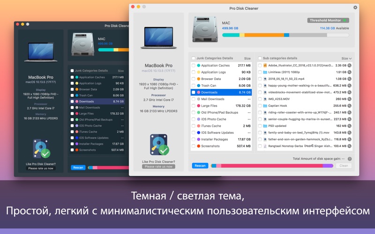The image size is (375, 234).
Task: Click Rescan button in light window
Action: click(200, 166)
